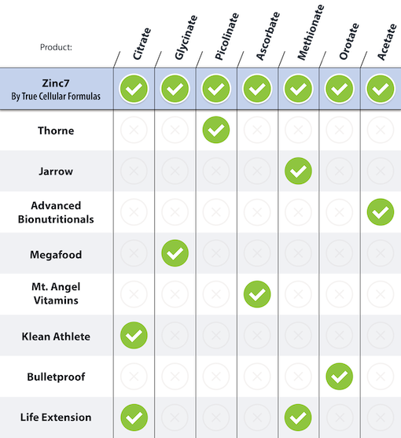Click Thorne's gray Citrate X mark
Screen dimensions: 401x438
134,130
